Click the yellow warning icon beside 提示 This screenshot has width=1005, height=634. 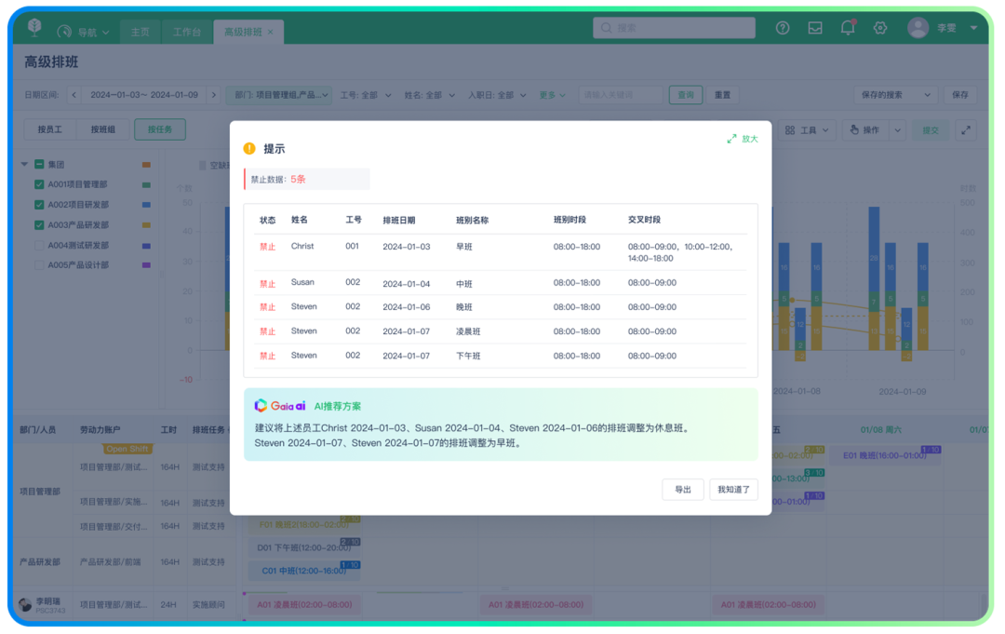(x=249, y=149)
